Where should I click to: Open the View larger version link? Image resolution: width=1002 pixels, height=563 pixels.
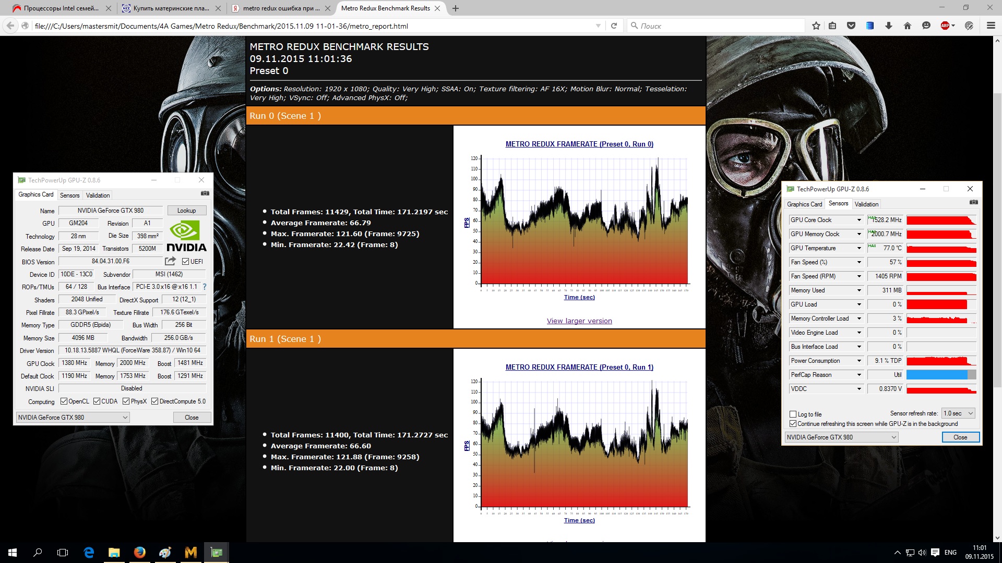(579, 321)
